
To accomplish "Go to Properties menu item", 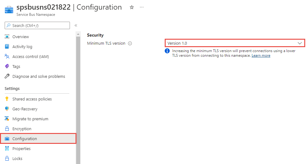I will point(21,148).
